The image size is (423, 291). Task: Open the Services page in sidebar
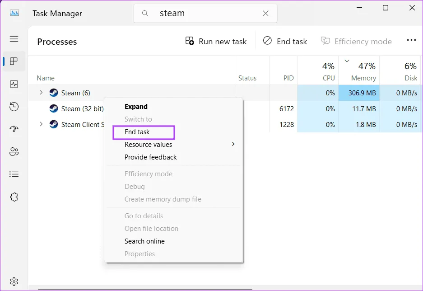pos(14,197)
